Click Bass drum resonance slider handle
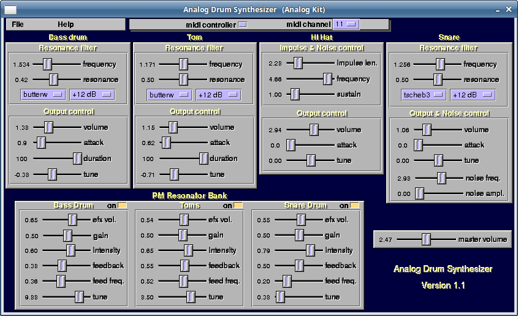 coord(53,80)
